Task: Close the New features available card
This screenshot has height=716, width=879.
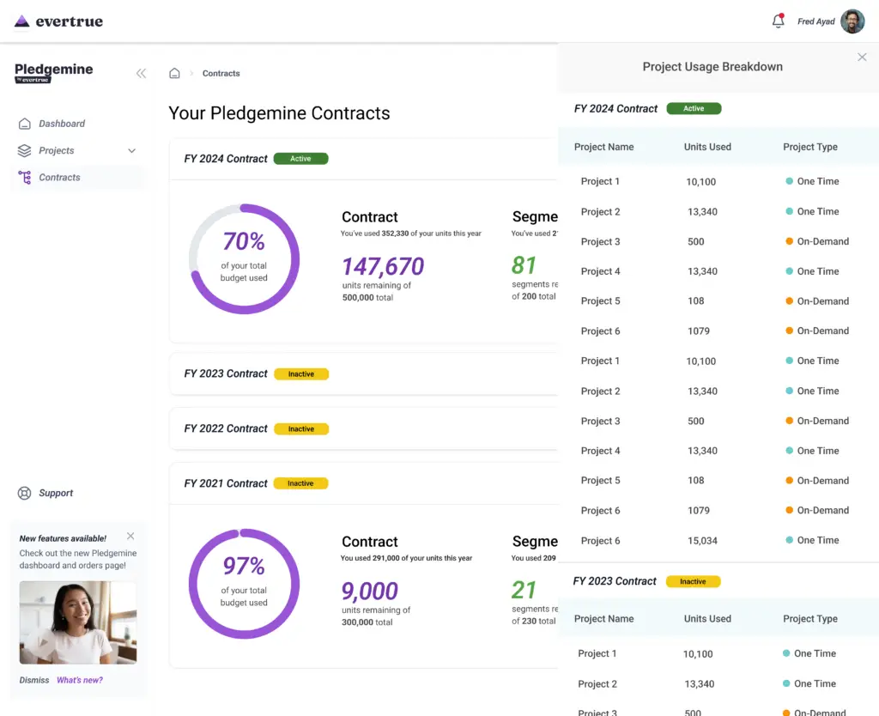Action: pos(130,536)
